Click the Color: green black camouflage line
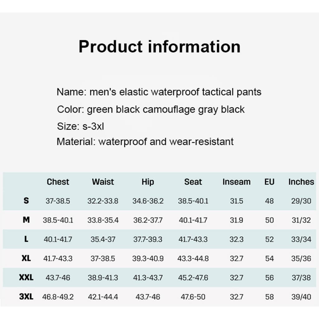This screenshot has width=319, height=319. pyautogui.click(x=150, y=109)
